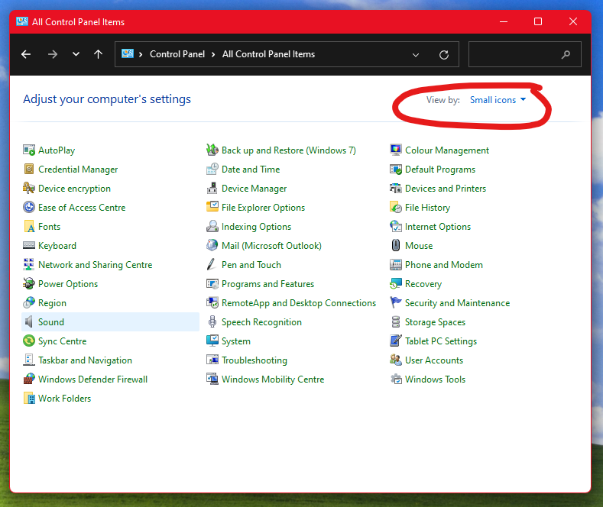Click the Security and Maintenance flag icon
The image size is (603, 507).
tap(396, 302)
